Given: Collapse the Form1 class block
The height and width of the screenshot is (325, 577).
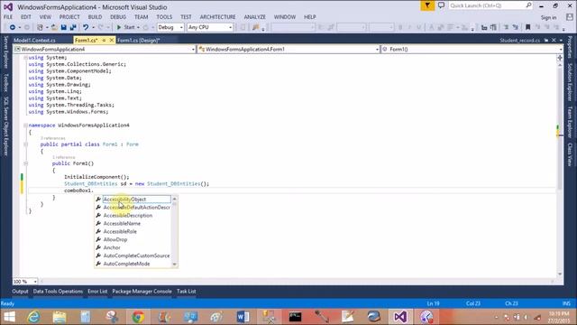Looking at the screenshot, I should (x=25, y=144).
